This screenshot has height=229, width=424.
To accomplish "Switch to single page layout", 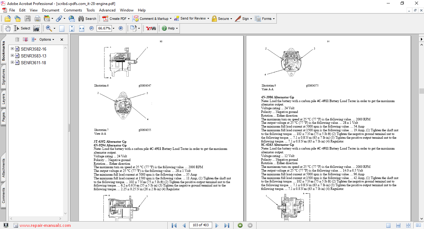I will pos(388,225).
